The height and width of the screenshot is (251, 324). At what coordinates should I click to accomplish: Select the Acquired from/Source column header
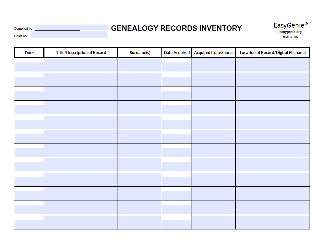tap(213, 52)
